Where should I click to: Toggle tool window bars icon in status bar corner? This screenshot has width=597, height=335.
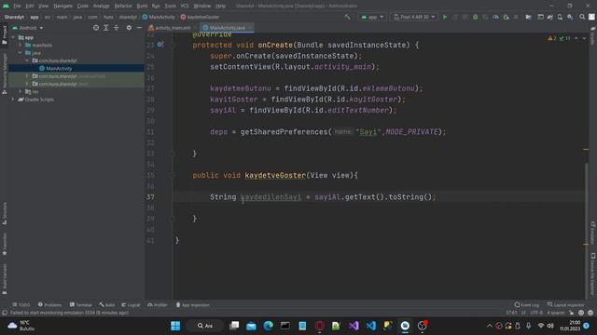pyautogui.click(x=5, y=313)
